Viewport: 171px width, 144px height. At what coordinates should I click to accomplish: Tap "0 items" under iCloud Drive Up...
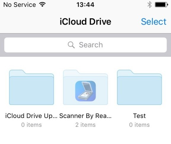pyautogui.click(x=31, y=125)
